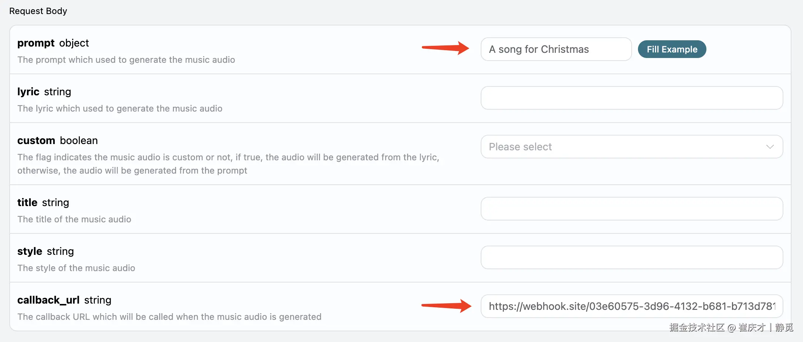Image resolution: width=803 pixels, height=342 pixels.
Task: Click the callback_url field with webhook.site URL
Action: click(632, 306)
